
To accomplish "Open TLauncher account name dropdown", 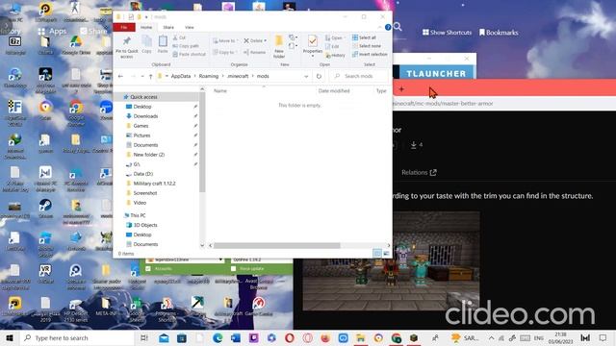I will (220, 259).
